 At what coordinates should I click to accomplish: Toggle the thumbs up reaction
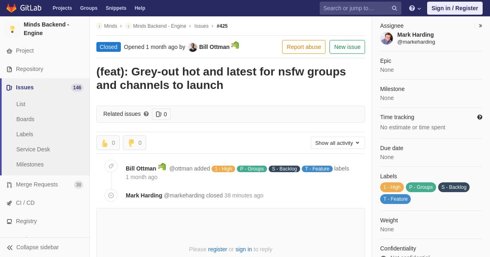108,143
